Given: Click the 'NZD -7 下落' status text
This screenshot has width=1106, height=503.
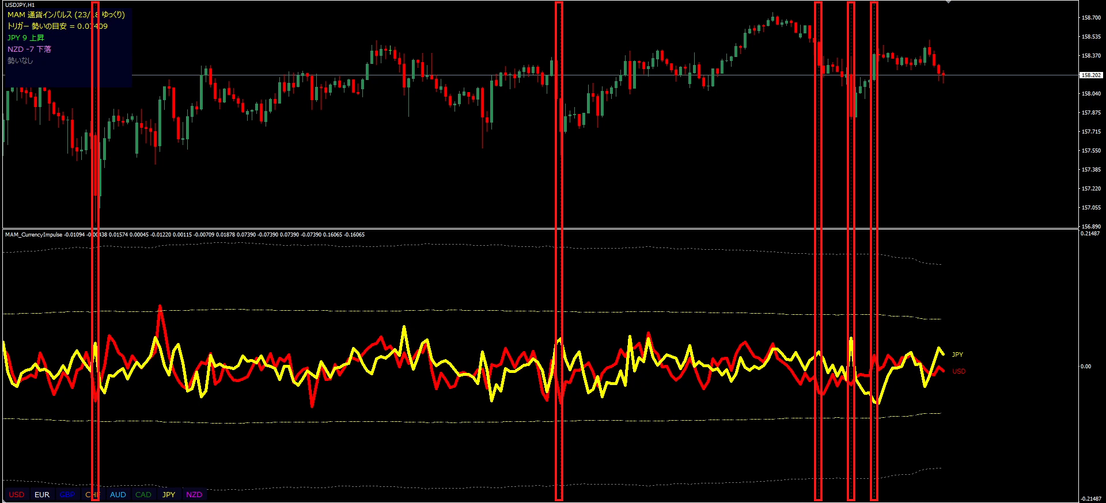Looking at the screenshot, I should tap(29, 49).
